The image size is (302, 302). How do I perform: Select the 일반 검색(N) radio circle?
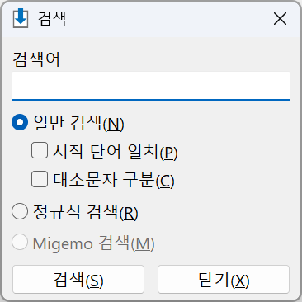click(20, 122)
